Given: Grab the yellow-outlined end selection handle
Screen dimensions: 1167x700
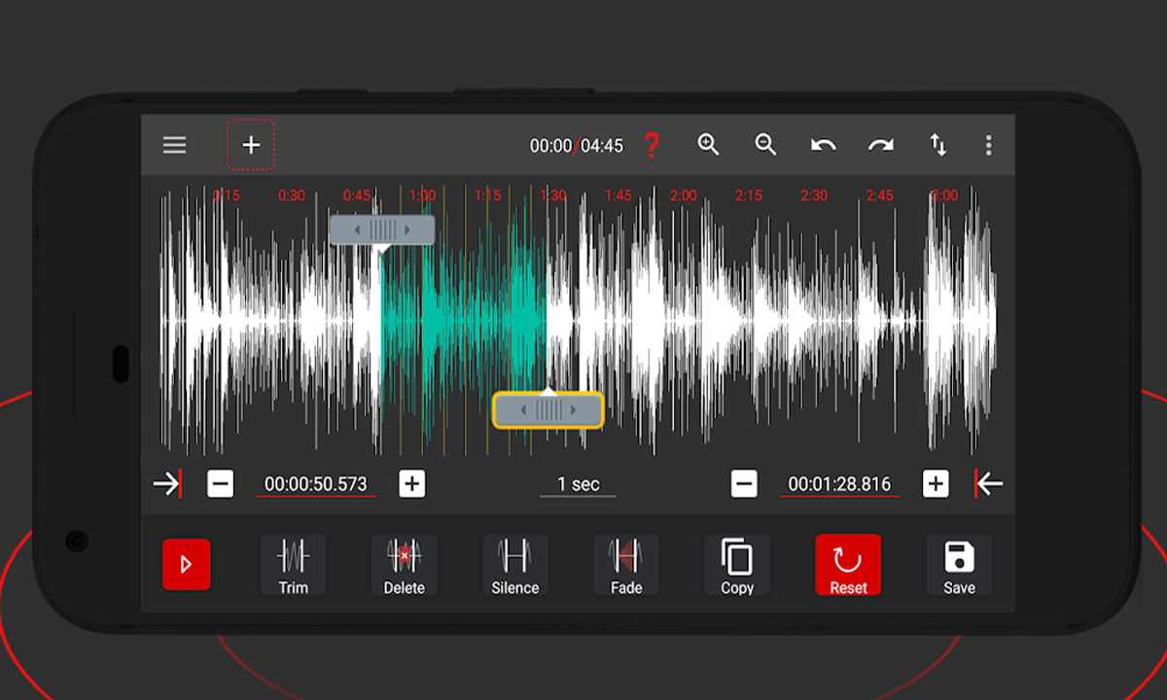Looking at the screenshot, I should click(x=548, y=410).
